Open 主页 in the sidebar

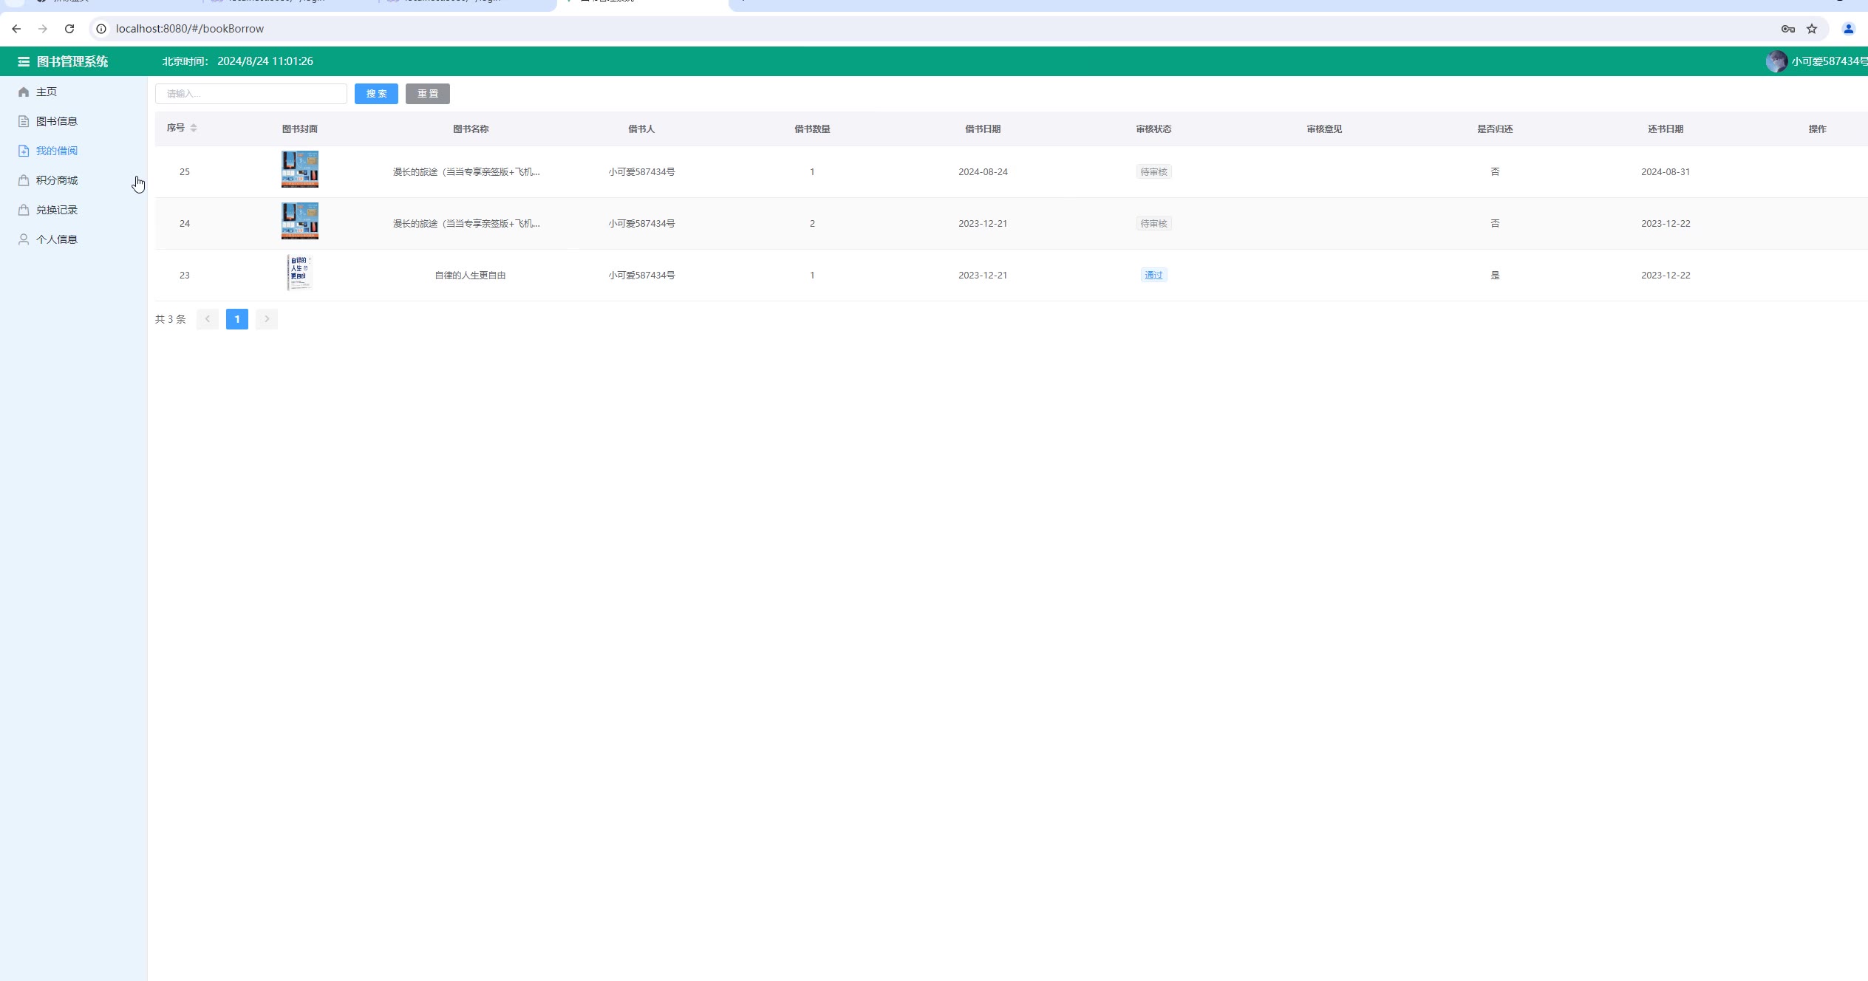point(47,92)
